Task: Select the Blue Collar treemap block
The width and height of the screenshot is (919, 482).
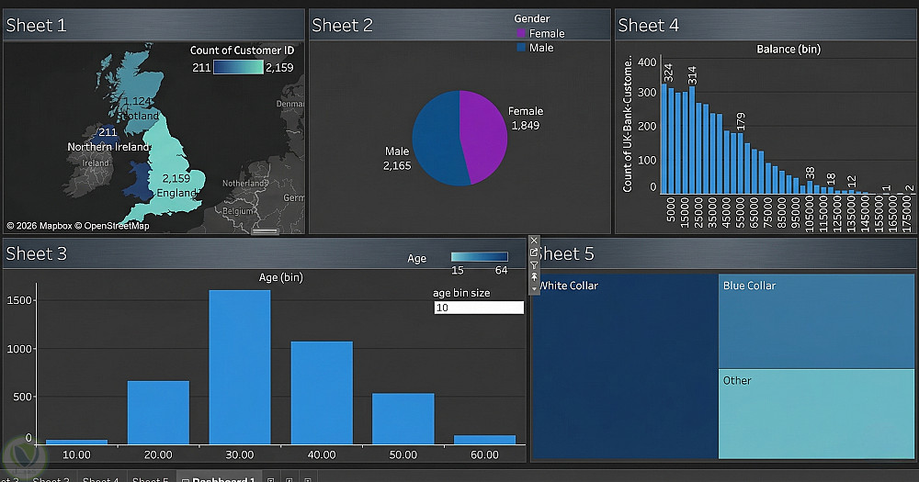Action: 816,321
